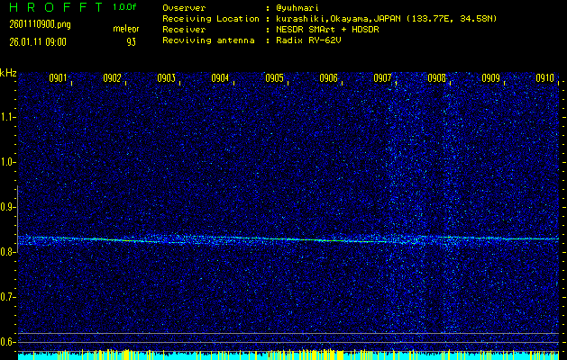
Task: Select the 0910 time marker
Action: [x=544, y=78]
